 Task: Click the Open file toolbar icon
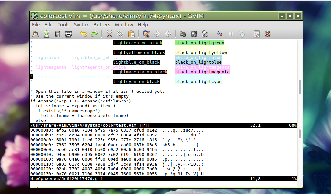click(36, 34)
